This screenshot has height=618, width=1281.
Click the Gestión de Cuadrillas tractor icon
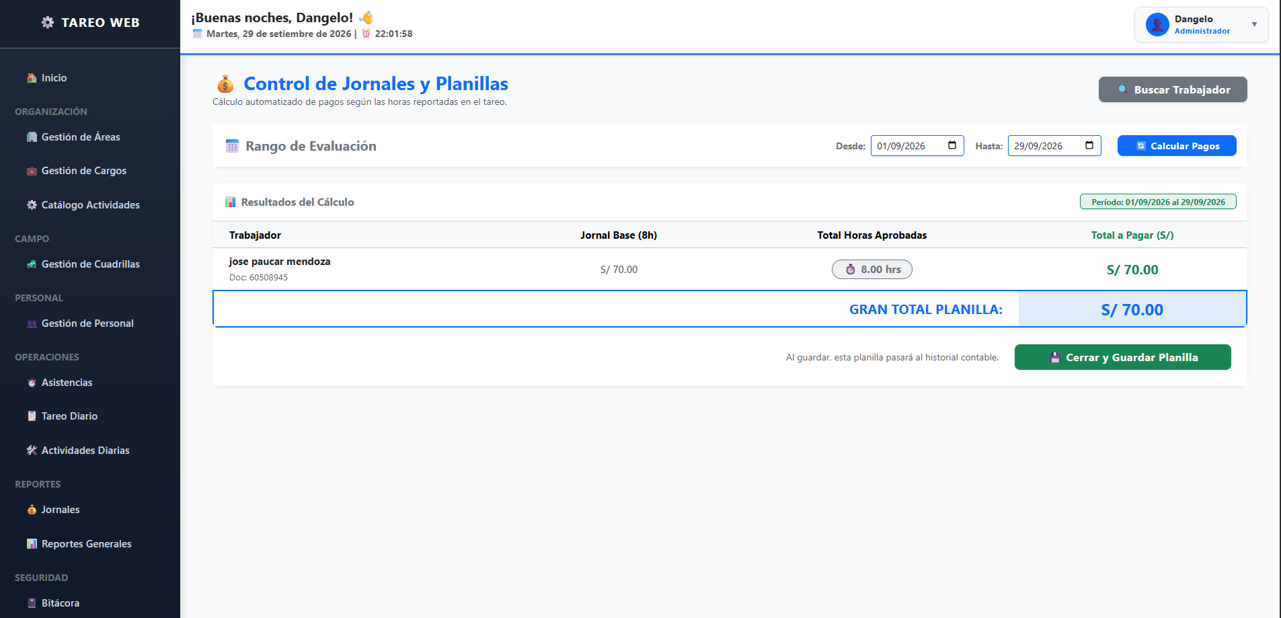(32, 264)
